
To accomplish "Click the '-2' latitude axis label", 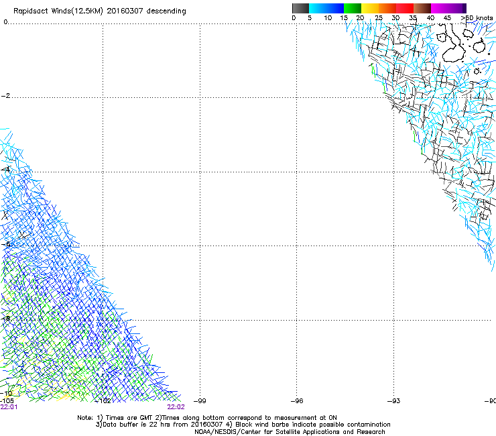I will point(5,96).
